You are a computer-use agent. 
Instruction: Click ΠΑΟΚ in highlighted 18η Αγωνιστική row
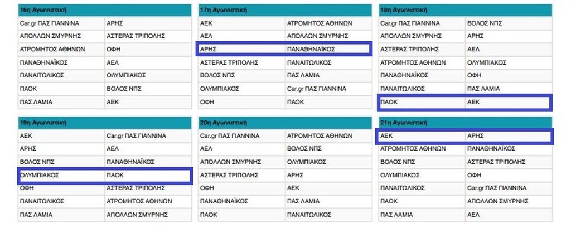point(390,102)
